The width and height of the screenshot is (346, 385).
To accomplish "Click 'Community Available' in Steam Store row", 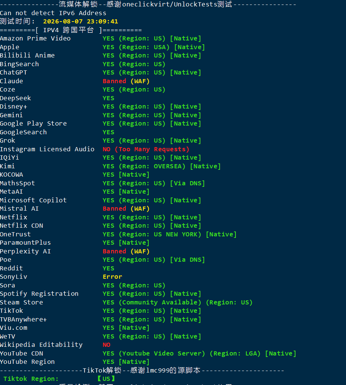I will pos(160,302).
